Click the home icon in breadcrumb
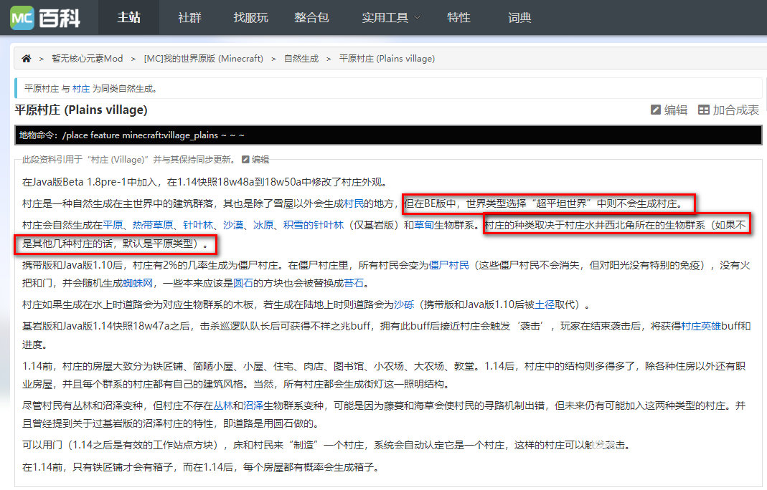767x490 pixels. click(x=27, y=59)
